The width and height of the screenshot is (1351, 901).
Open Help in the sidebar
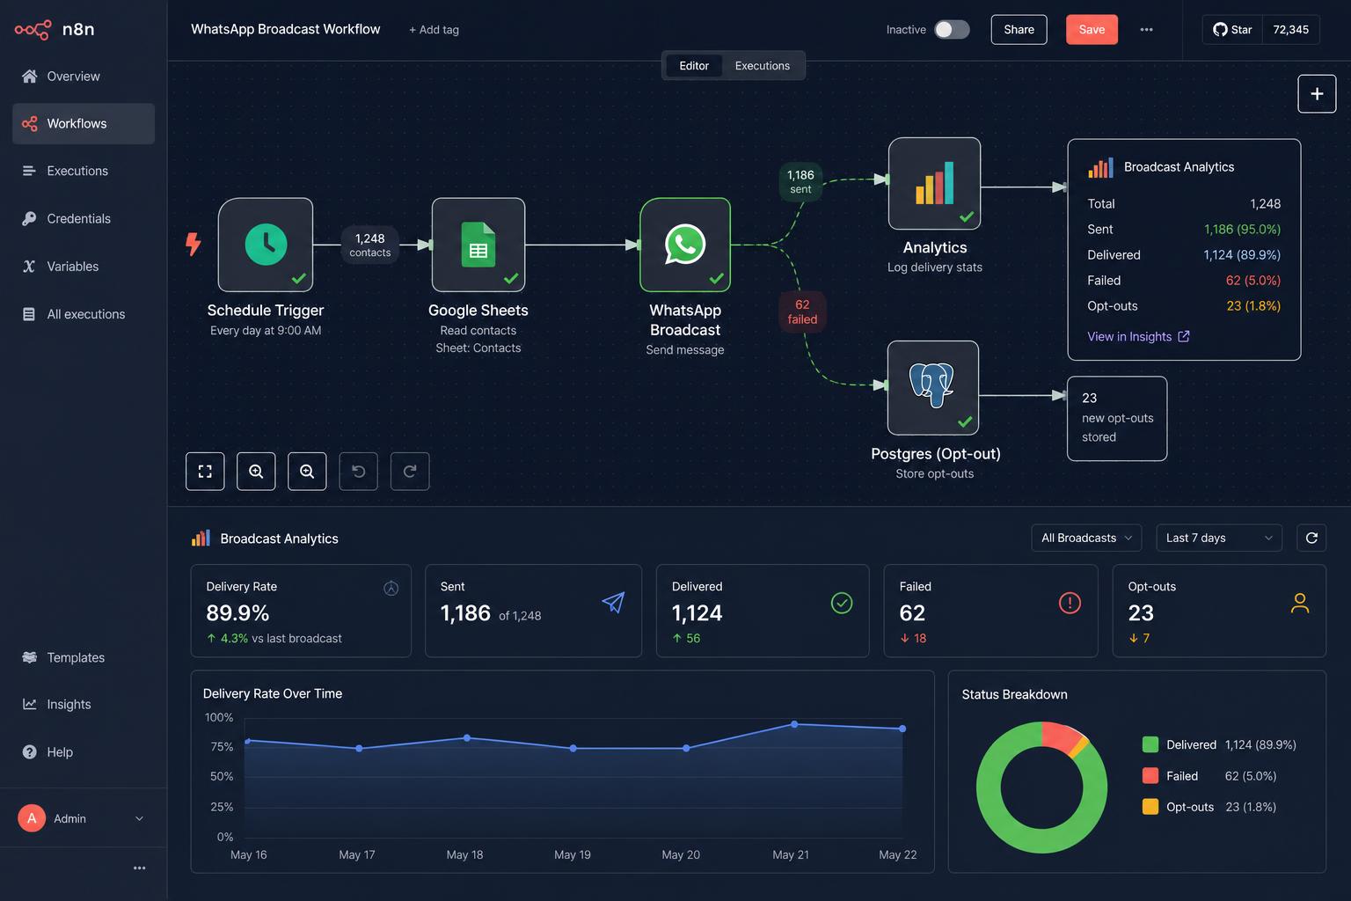click(84, 752)
